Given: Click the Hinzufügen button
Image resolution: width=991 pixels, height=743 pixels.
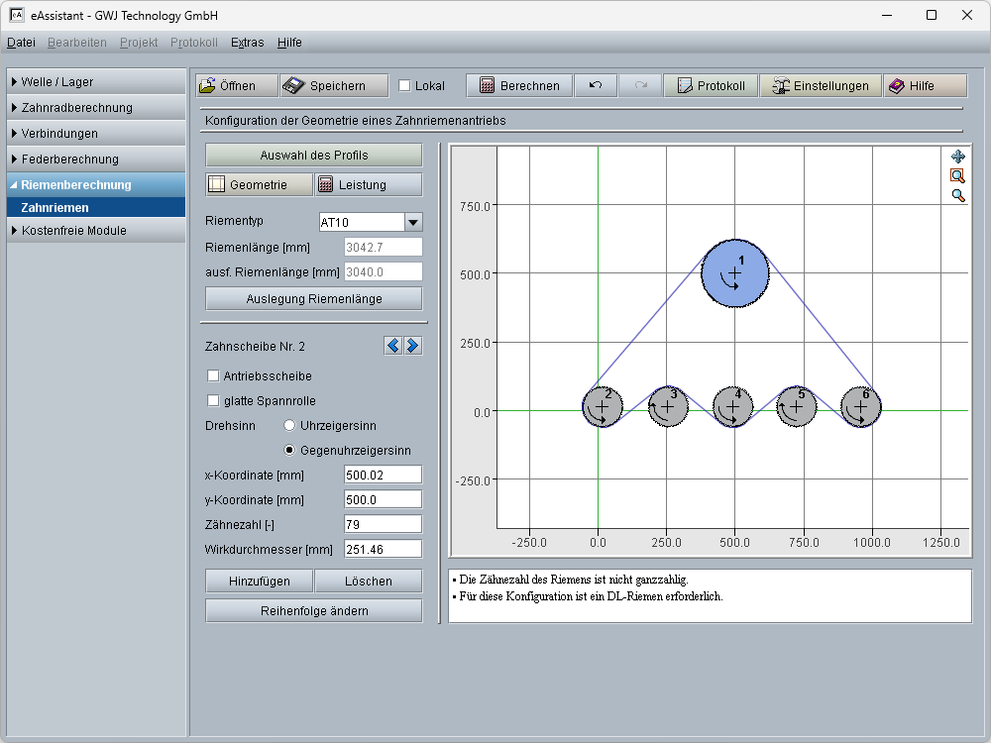Looking at the screenshot, I should tap(259, 581).
